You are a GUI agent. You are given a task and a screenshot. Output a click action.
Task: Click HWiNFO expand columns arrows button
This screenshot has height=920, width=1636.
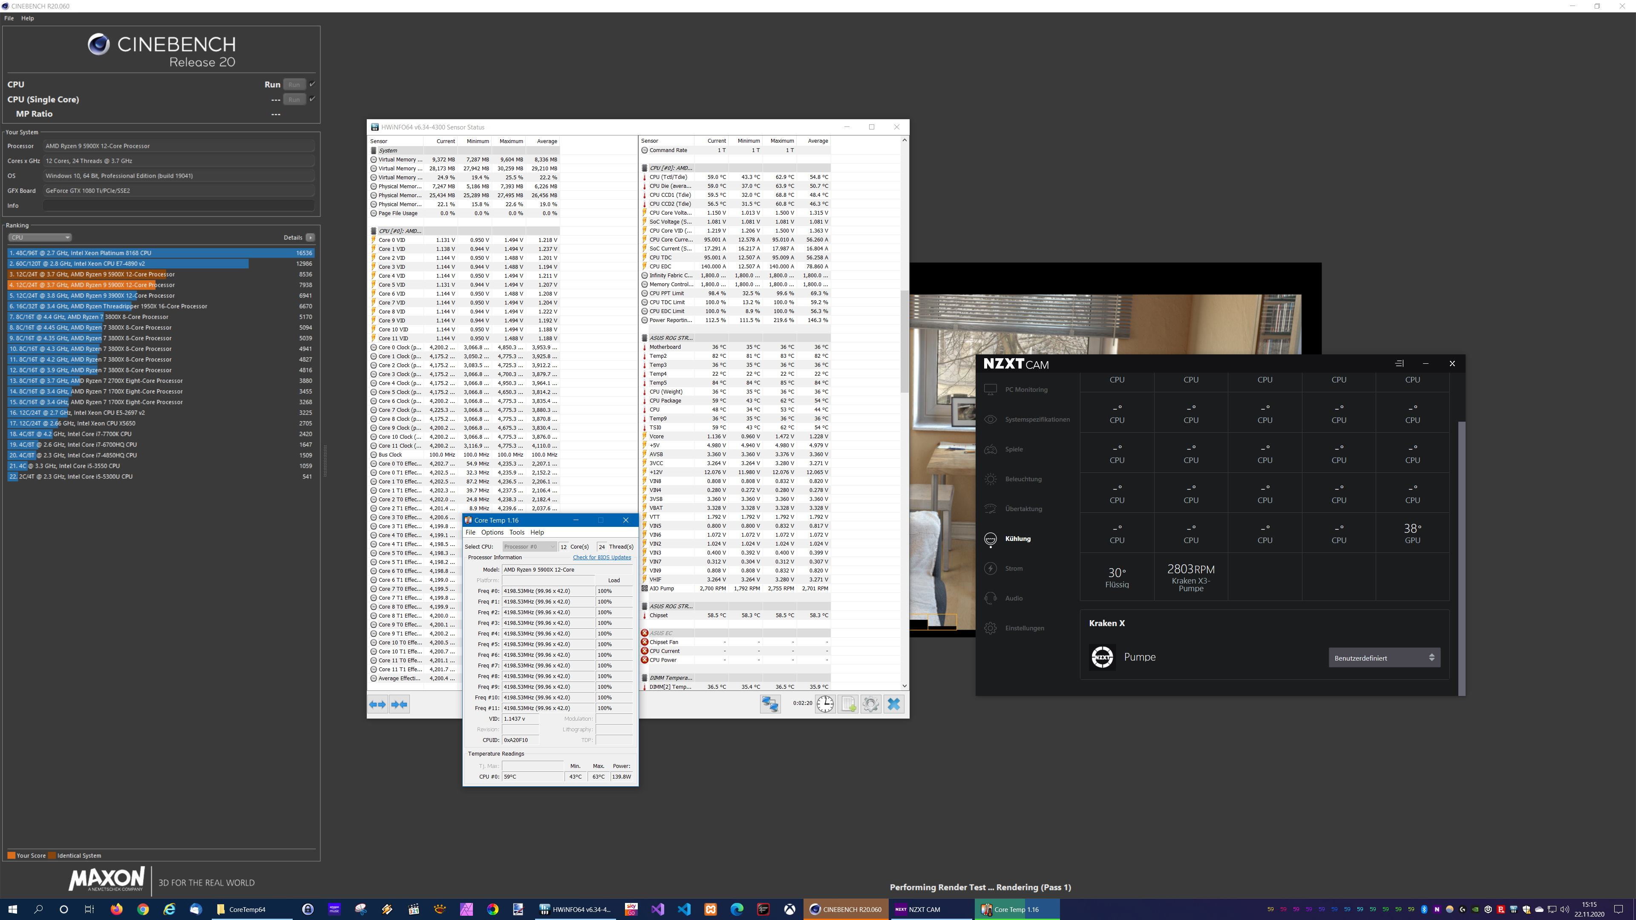(378, 704)
